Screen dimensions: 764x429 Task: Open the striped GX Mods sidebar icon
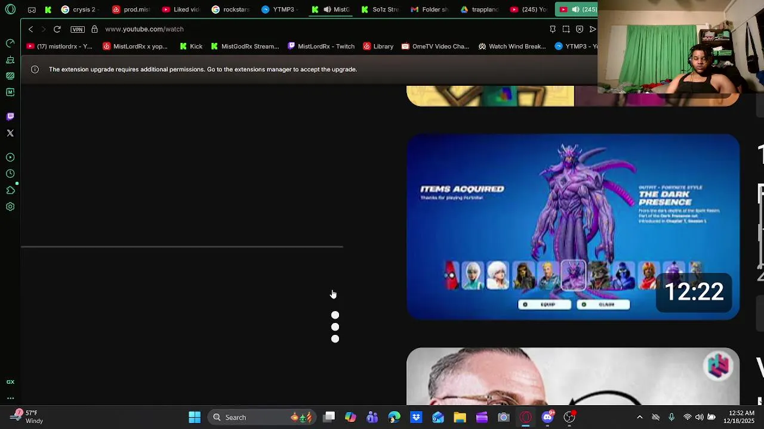click(10, 76)
